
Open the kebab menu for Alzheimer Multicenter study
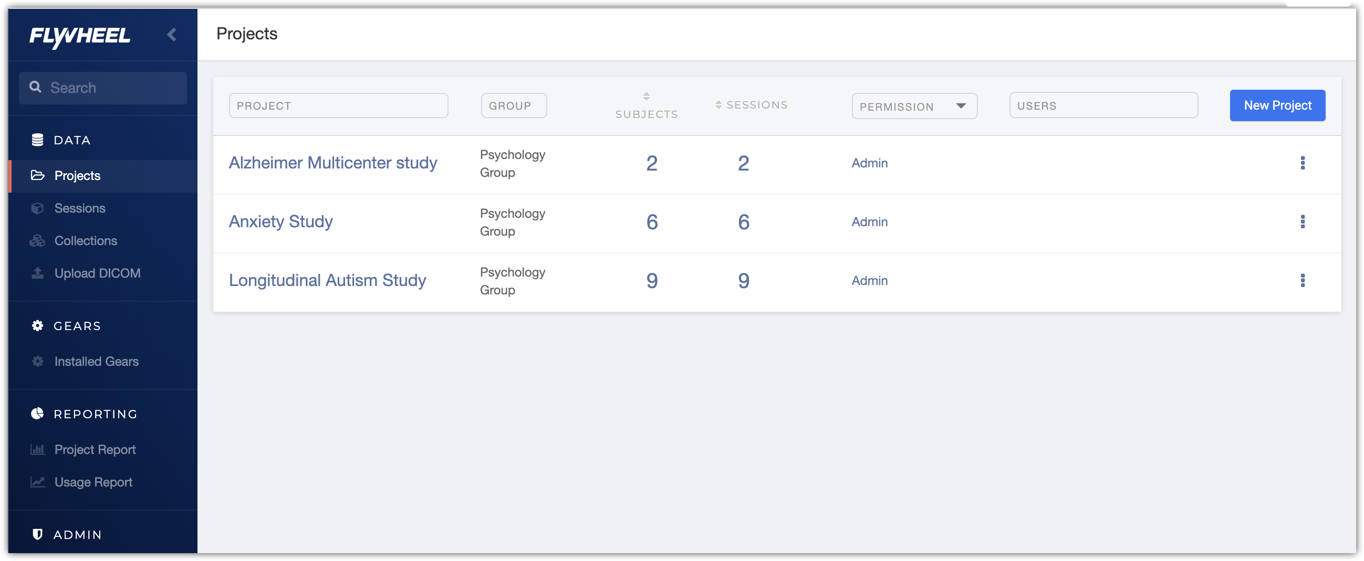click(x=1302, y=163)
